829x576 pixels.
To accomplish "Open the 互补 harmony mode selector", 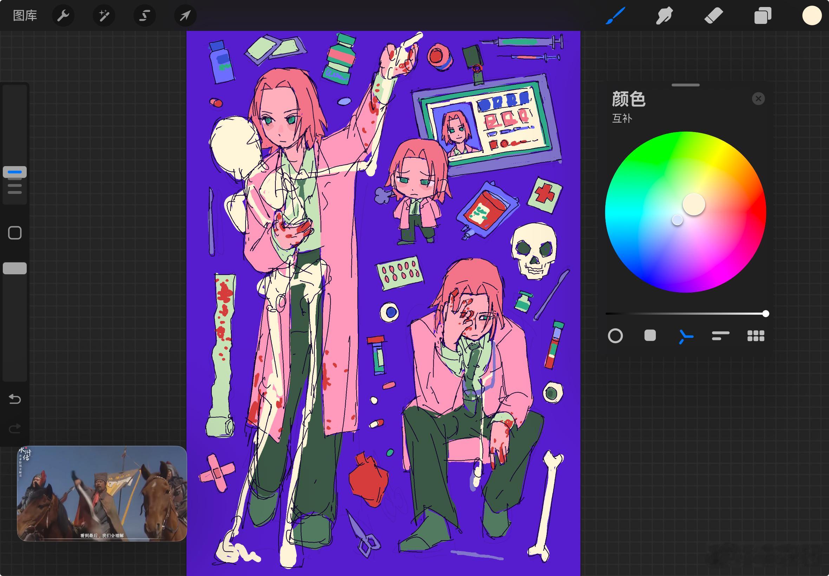I will (622, 118).
